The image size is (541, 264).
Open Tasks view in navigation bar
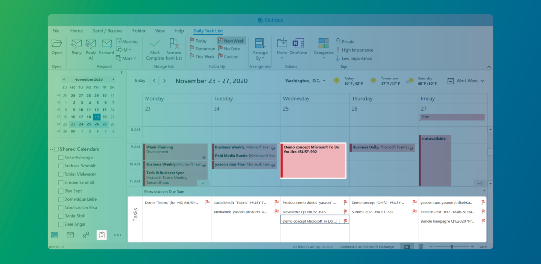(x=102, y=235)
